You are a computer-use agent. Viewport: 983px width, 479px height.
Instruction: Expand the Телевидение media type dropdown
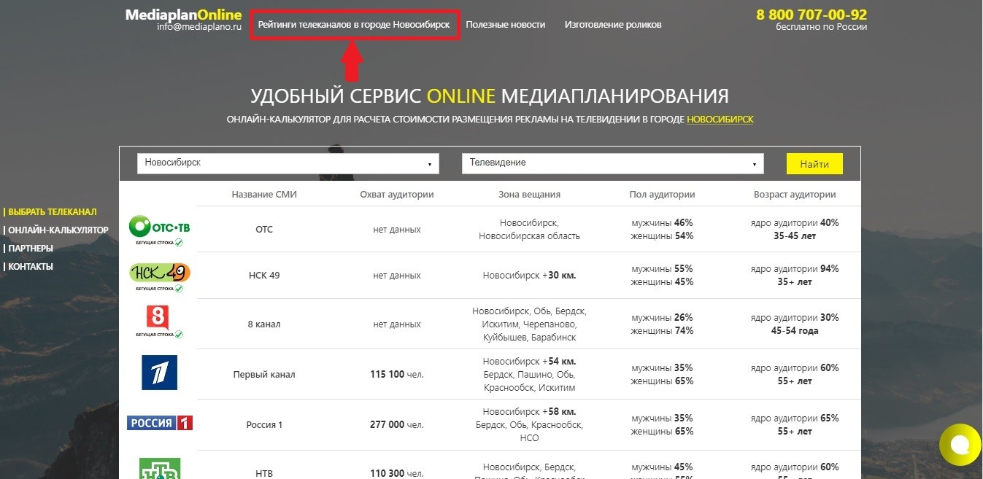pyautogui.click(x=613, y=163)
